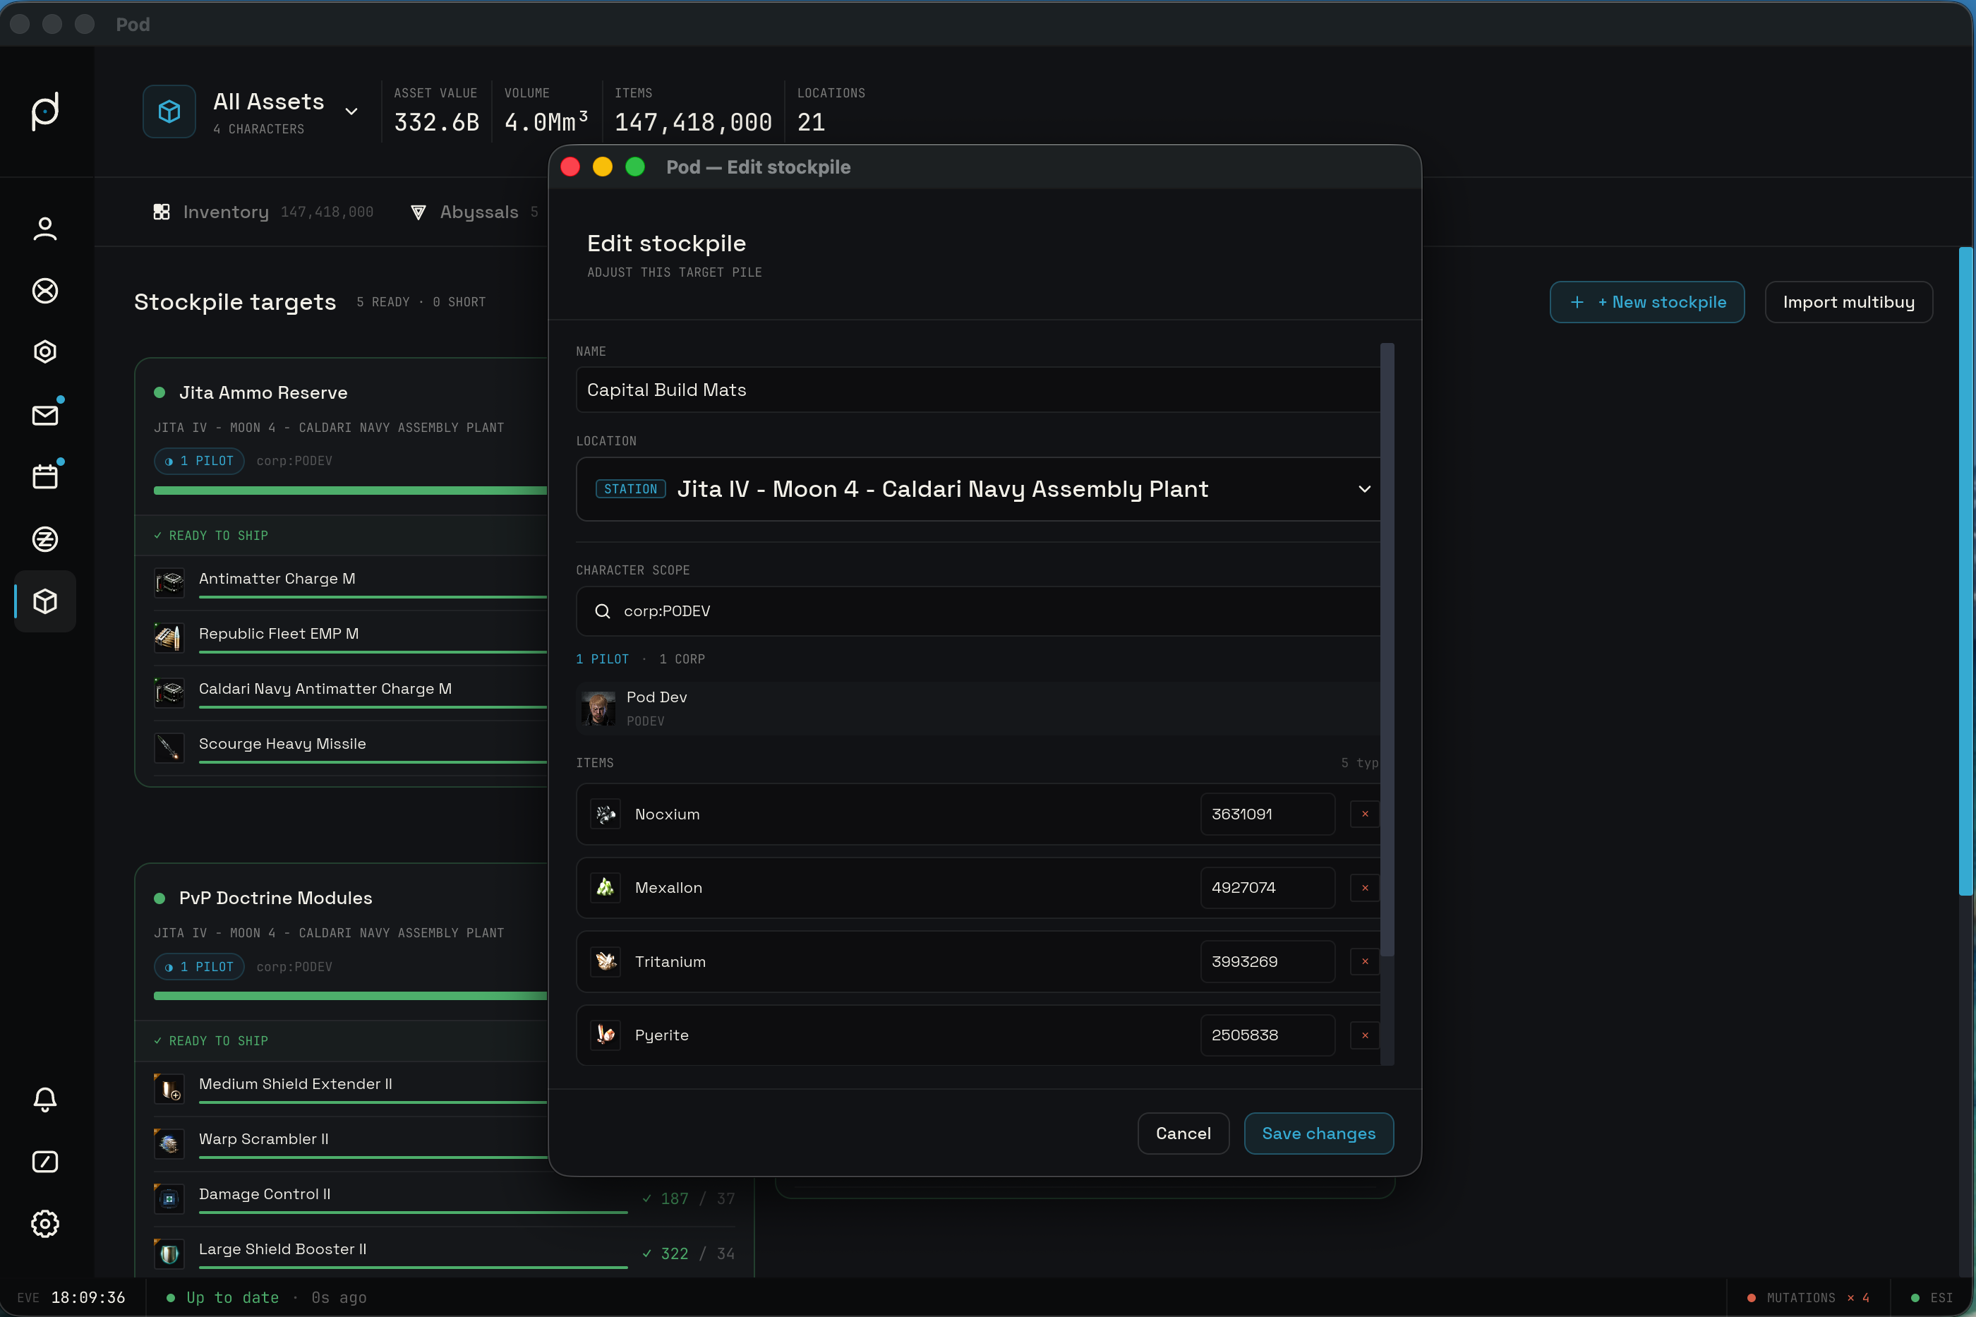Open the character profile sidebar icon

tap(45, 229)
